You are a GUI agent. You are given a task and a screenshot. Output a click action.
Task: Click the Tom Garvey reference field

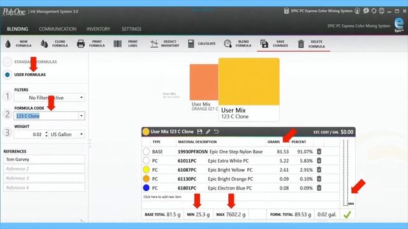click(x=44, y=160)
